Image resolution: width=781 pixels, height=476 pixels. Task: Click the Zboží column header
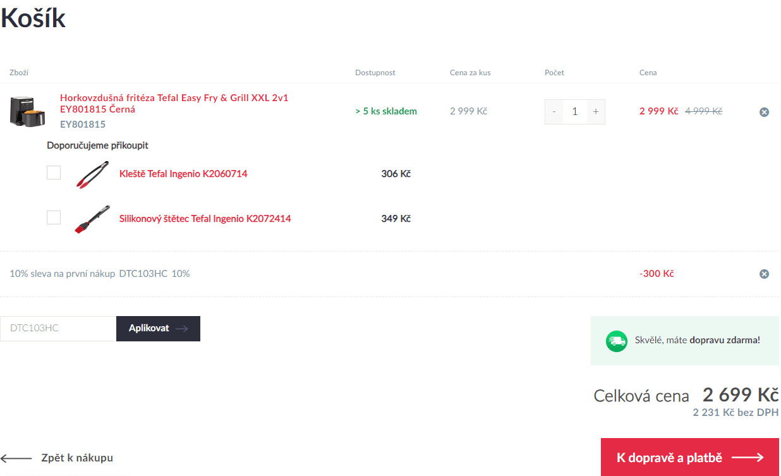[x=19, y=73]
